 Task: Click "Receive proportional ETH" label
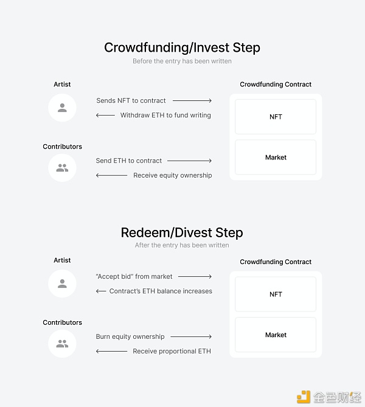[172, 351]
